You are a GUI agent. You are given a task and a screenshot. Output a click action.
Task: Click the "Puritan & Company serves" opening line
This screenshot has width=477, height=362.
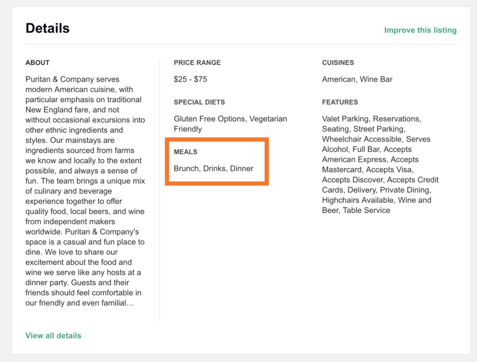point(73,79)
